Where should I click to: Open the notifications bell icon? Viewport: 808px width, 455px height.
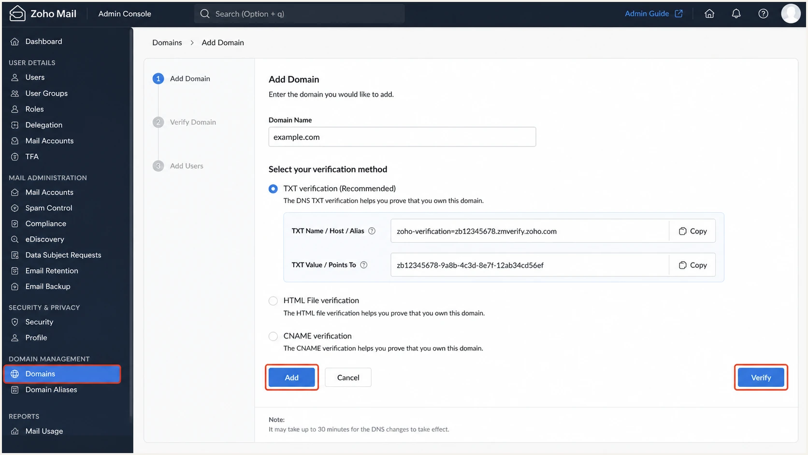736,14
